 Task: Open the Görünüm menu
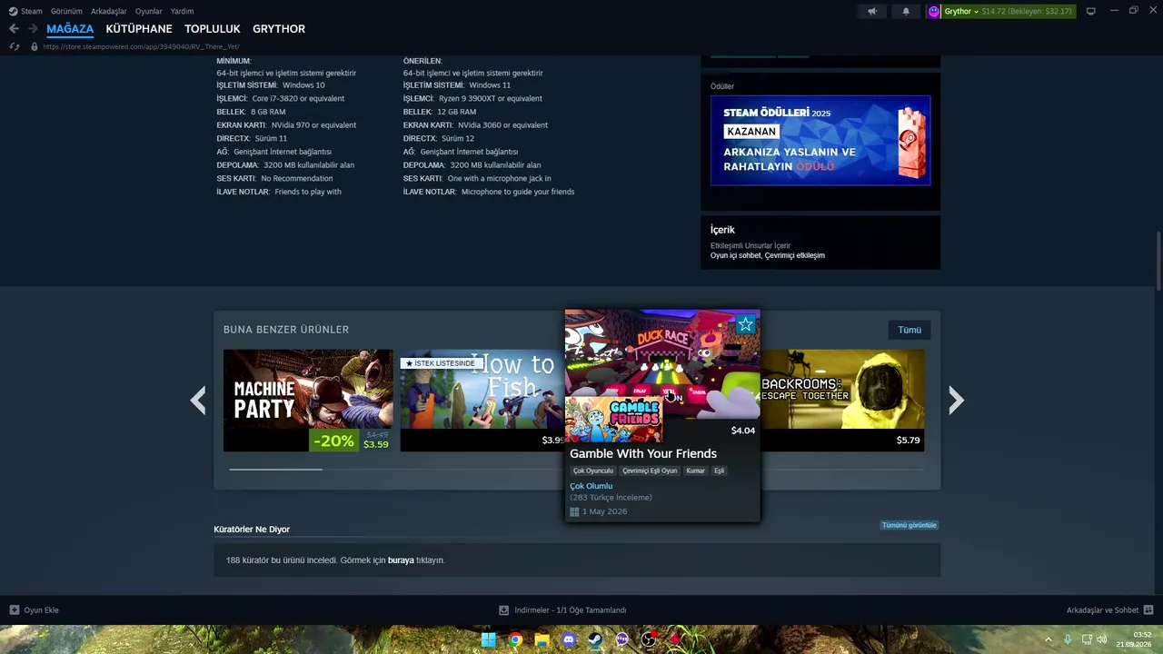pos(66,11)
